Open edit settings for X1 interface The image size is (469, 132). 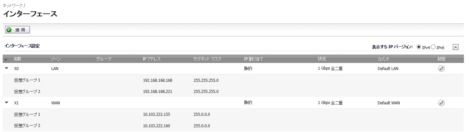pos(441,103)
